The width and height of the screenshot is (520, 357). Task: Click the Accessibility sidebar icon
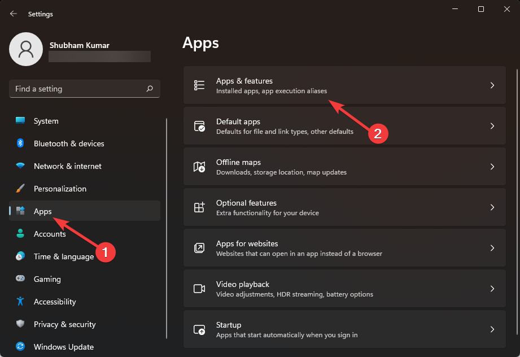pyautogui.click(x=21, y=302)
